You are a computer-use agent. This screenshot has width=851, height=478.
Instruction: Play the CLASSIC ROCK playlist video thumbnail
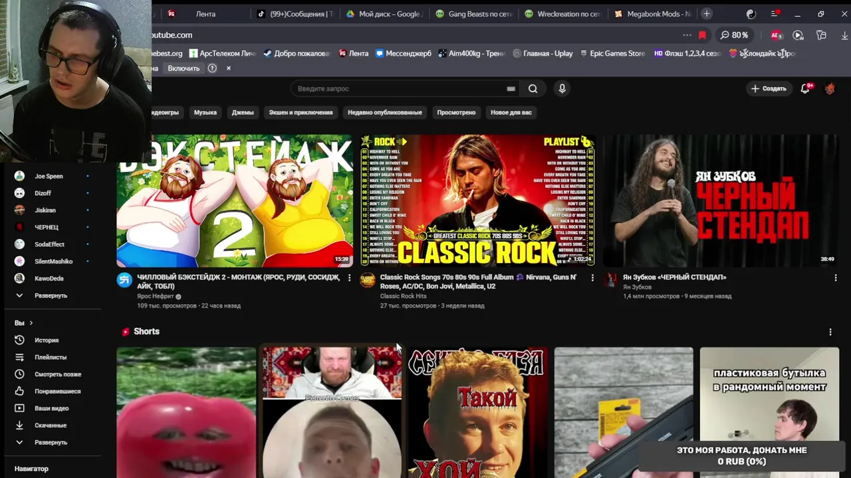pyautogui.click(x=477, y=200)
